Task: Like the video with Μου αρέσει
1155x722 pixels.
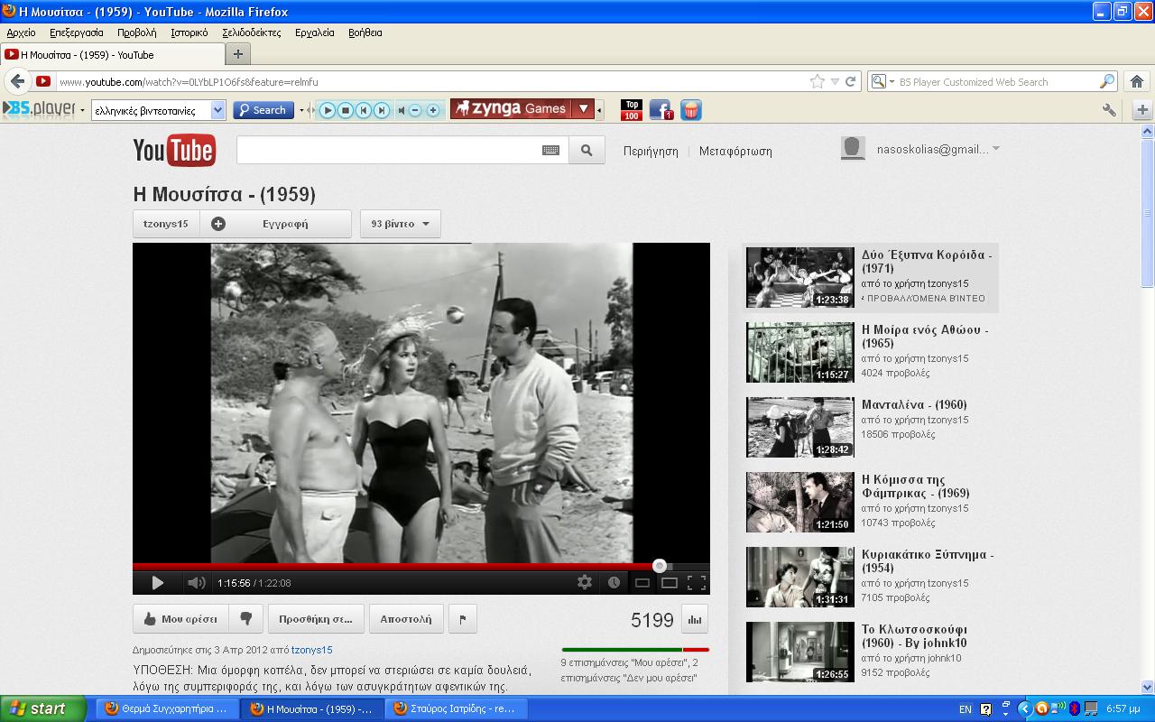Action: (180, 619)
